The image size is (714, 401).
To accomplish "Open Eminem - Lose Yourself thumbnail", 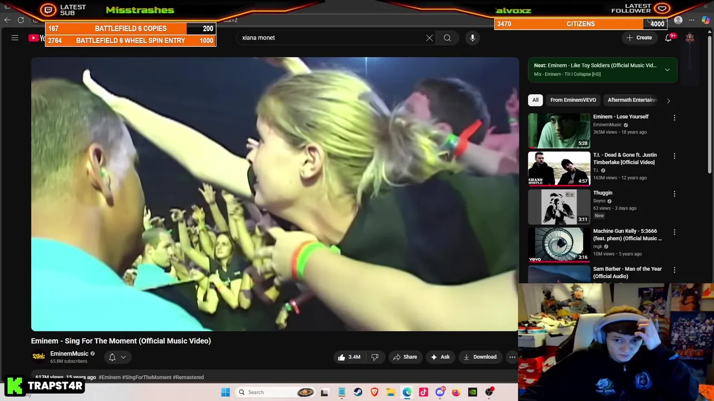I will click(x=559, y=130).
